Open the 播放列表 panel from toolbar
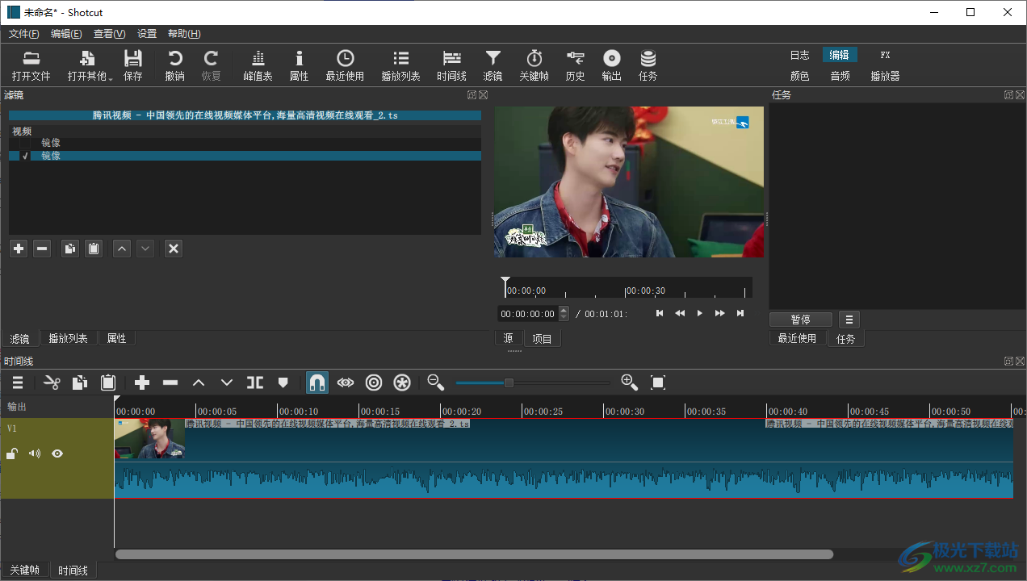1027x581 pixels. pyautogui.click(x=400, y=65)
